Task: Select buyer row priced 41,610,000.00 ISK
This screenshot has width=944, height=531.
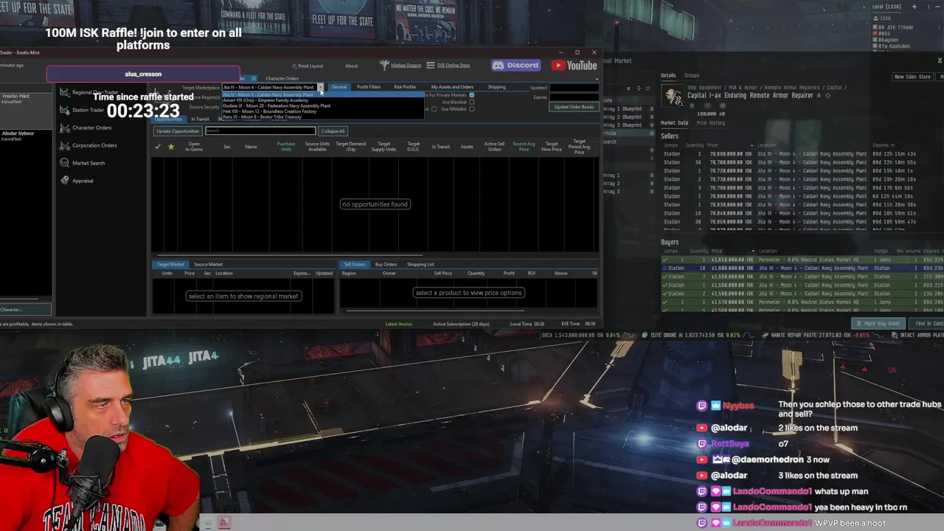Action: coord(802,260)
